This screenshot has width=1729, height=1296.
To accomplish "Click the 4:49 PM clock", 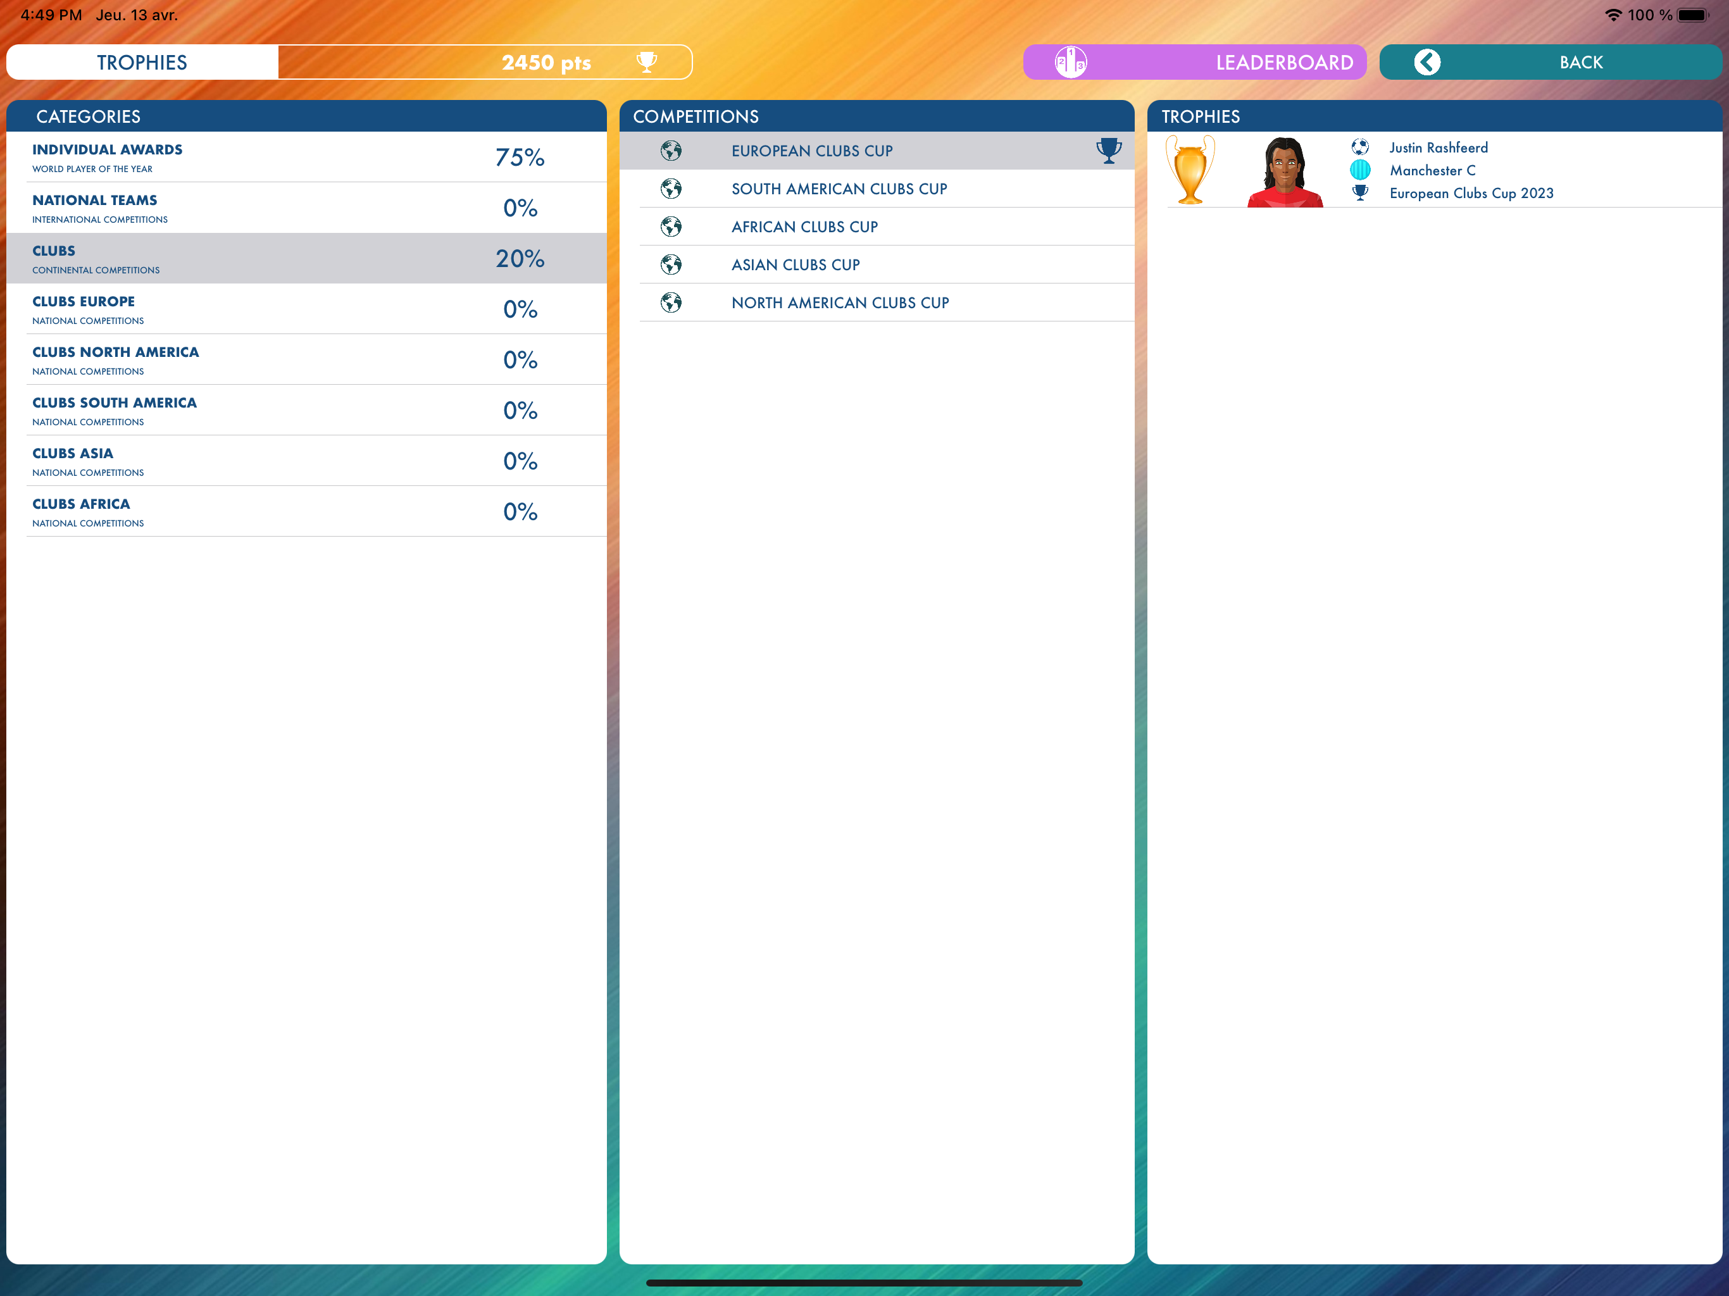I will click(52, 15).
